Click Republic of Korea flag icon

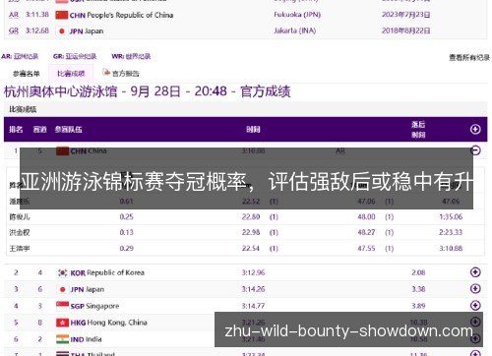62,272
